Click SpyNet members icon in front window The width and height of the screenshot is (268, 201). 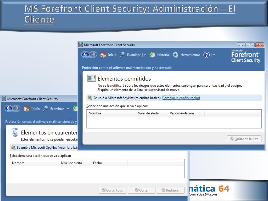coord(90,98)
